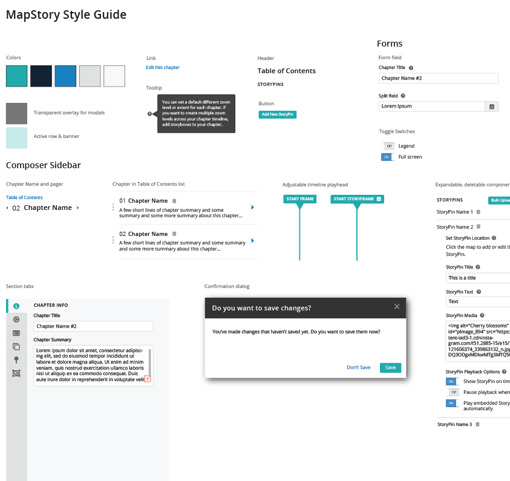Toggle Show StoryPin on timeline switch
The width and height of the screenshot is (510, 481).
[x=452, y=382]
